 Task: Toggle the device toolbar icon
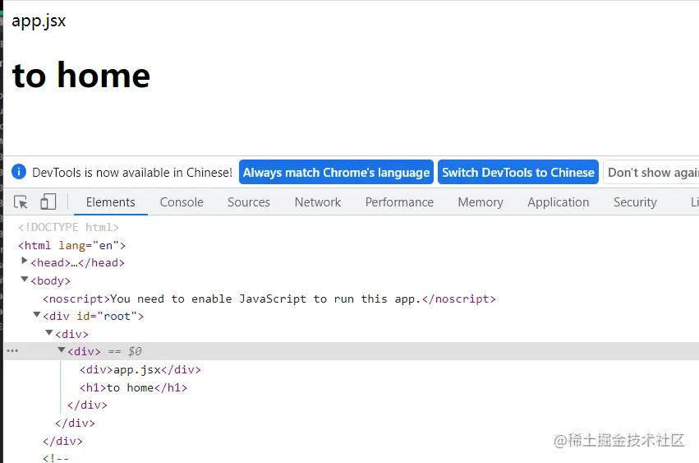48,201
